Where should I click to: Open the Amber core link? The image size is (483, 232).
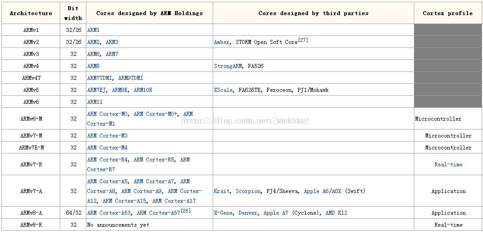tap(222, 42)
